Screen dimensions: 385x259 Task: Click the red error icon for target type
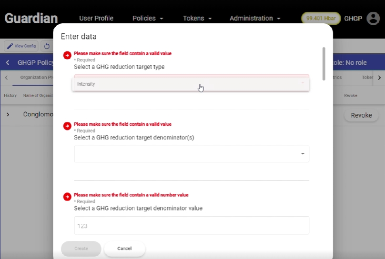tap(67, 55)
